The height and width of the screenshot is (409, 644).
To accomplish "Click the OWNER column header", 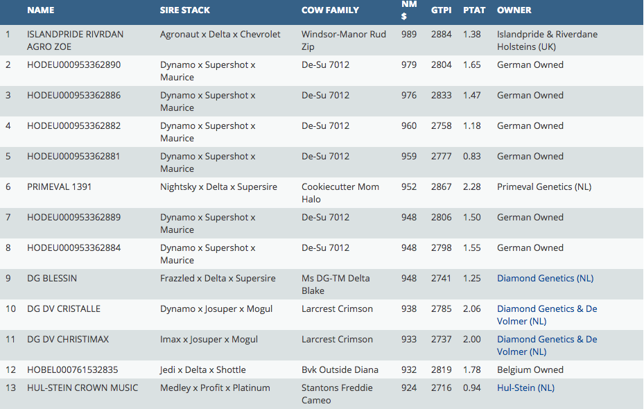I will pos(514,10).
